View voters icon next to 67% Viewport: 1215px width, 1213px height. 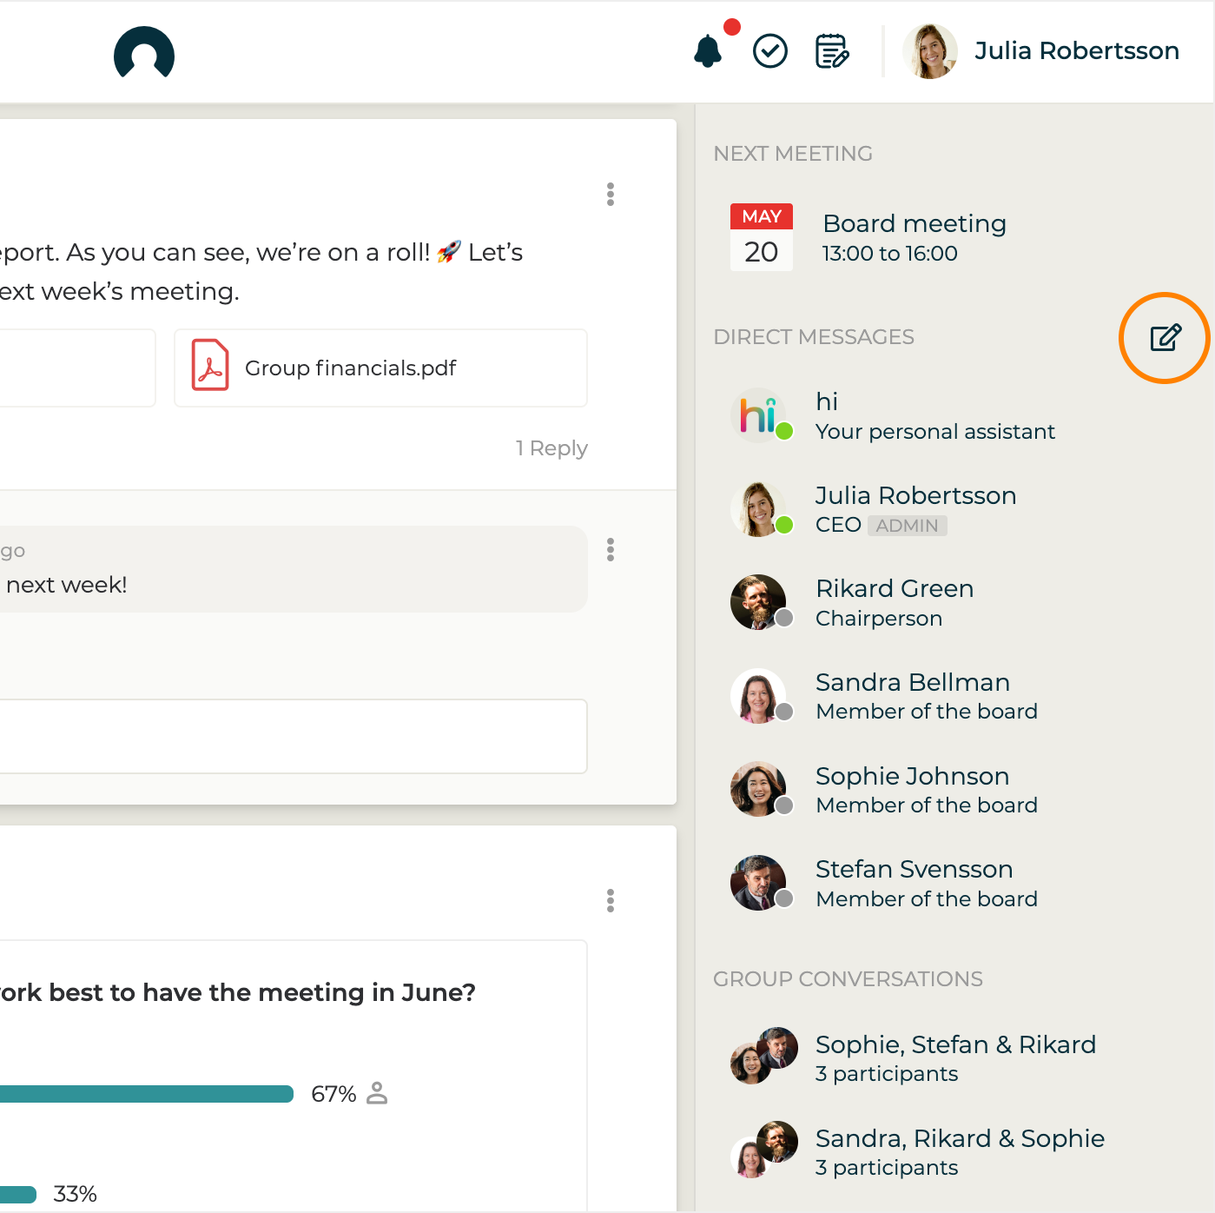click(x=377, y=1093)
